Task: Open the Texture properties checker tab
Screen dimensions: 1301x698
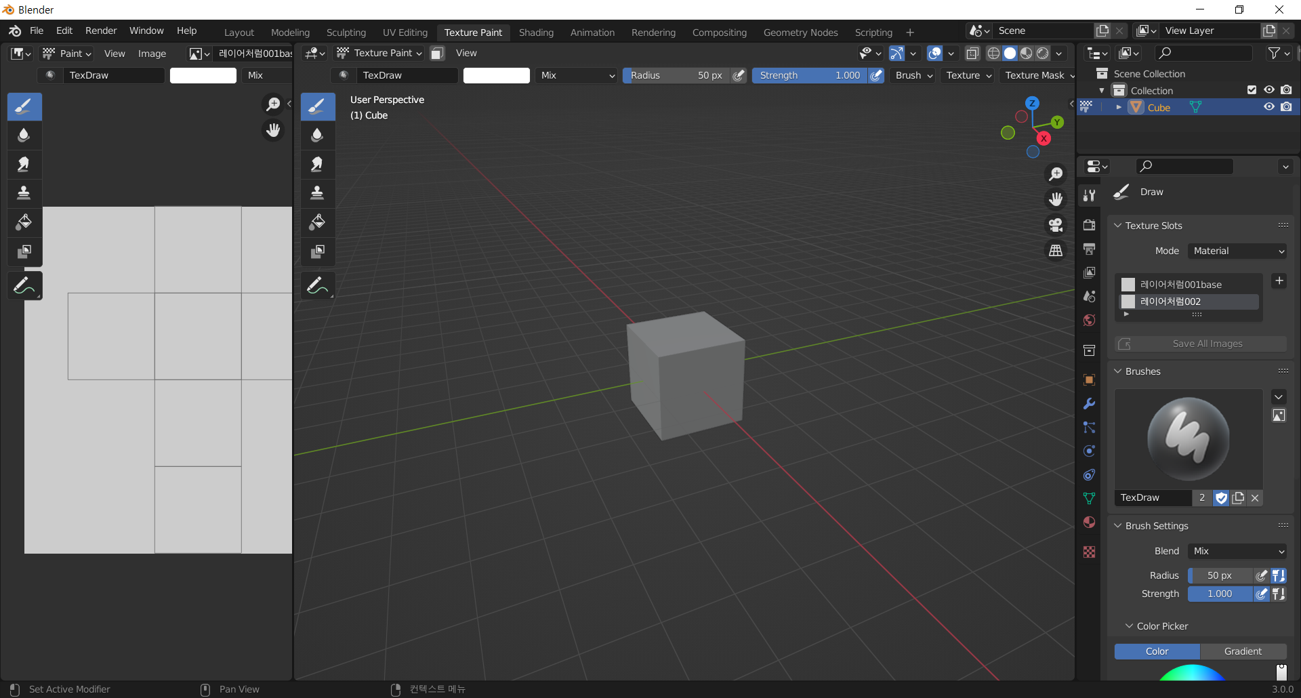Action: tap(1089, 552)
